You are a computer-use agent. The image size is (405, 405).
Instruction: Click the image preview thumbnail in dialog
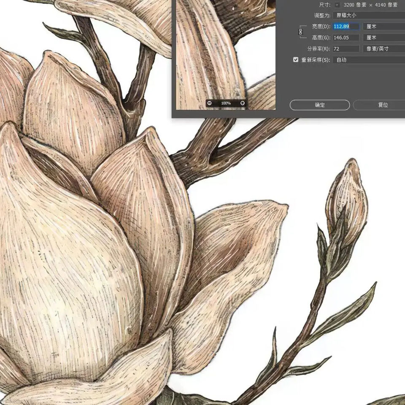(x=226, y=55)
